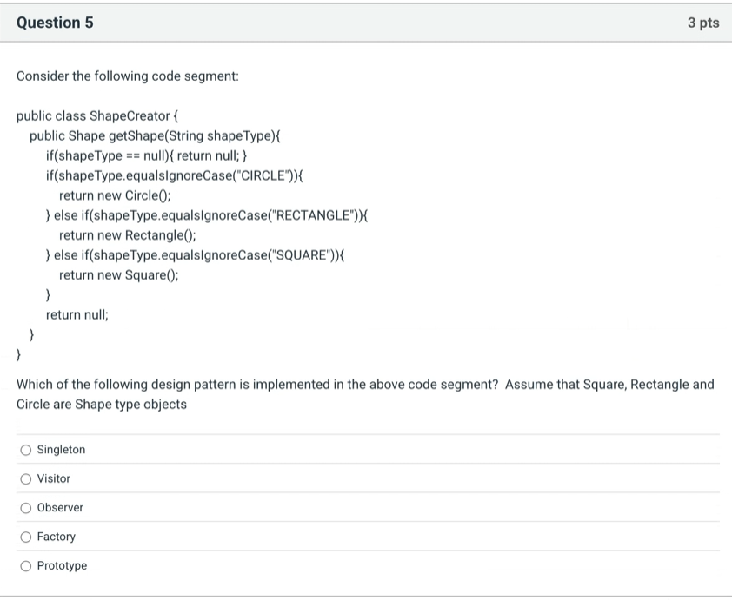This screenshot has width=732, height=600.
Task: Select the Visitor radio button
Action: coord(26,478)
